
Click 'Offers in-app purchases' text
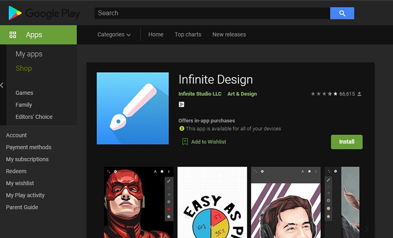pyautogui.click(x=207, y=121)
